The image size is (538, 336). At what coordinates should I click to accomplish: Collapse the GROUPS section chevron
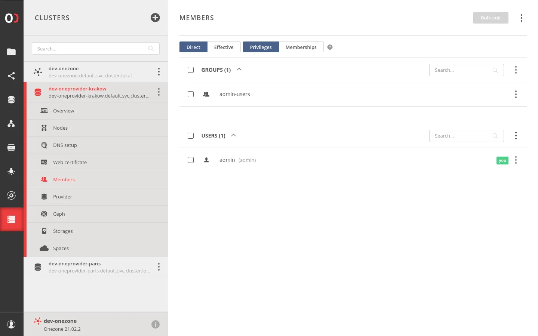(x=239, y=70)
